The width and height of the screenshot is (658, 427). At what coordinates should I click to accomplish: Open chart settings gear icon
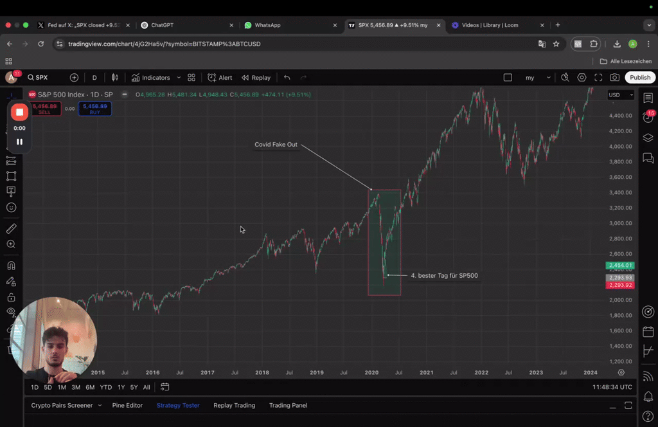tap(582, 78)
